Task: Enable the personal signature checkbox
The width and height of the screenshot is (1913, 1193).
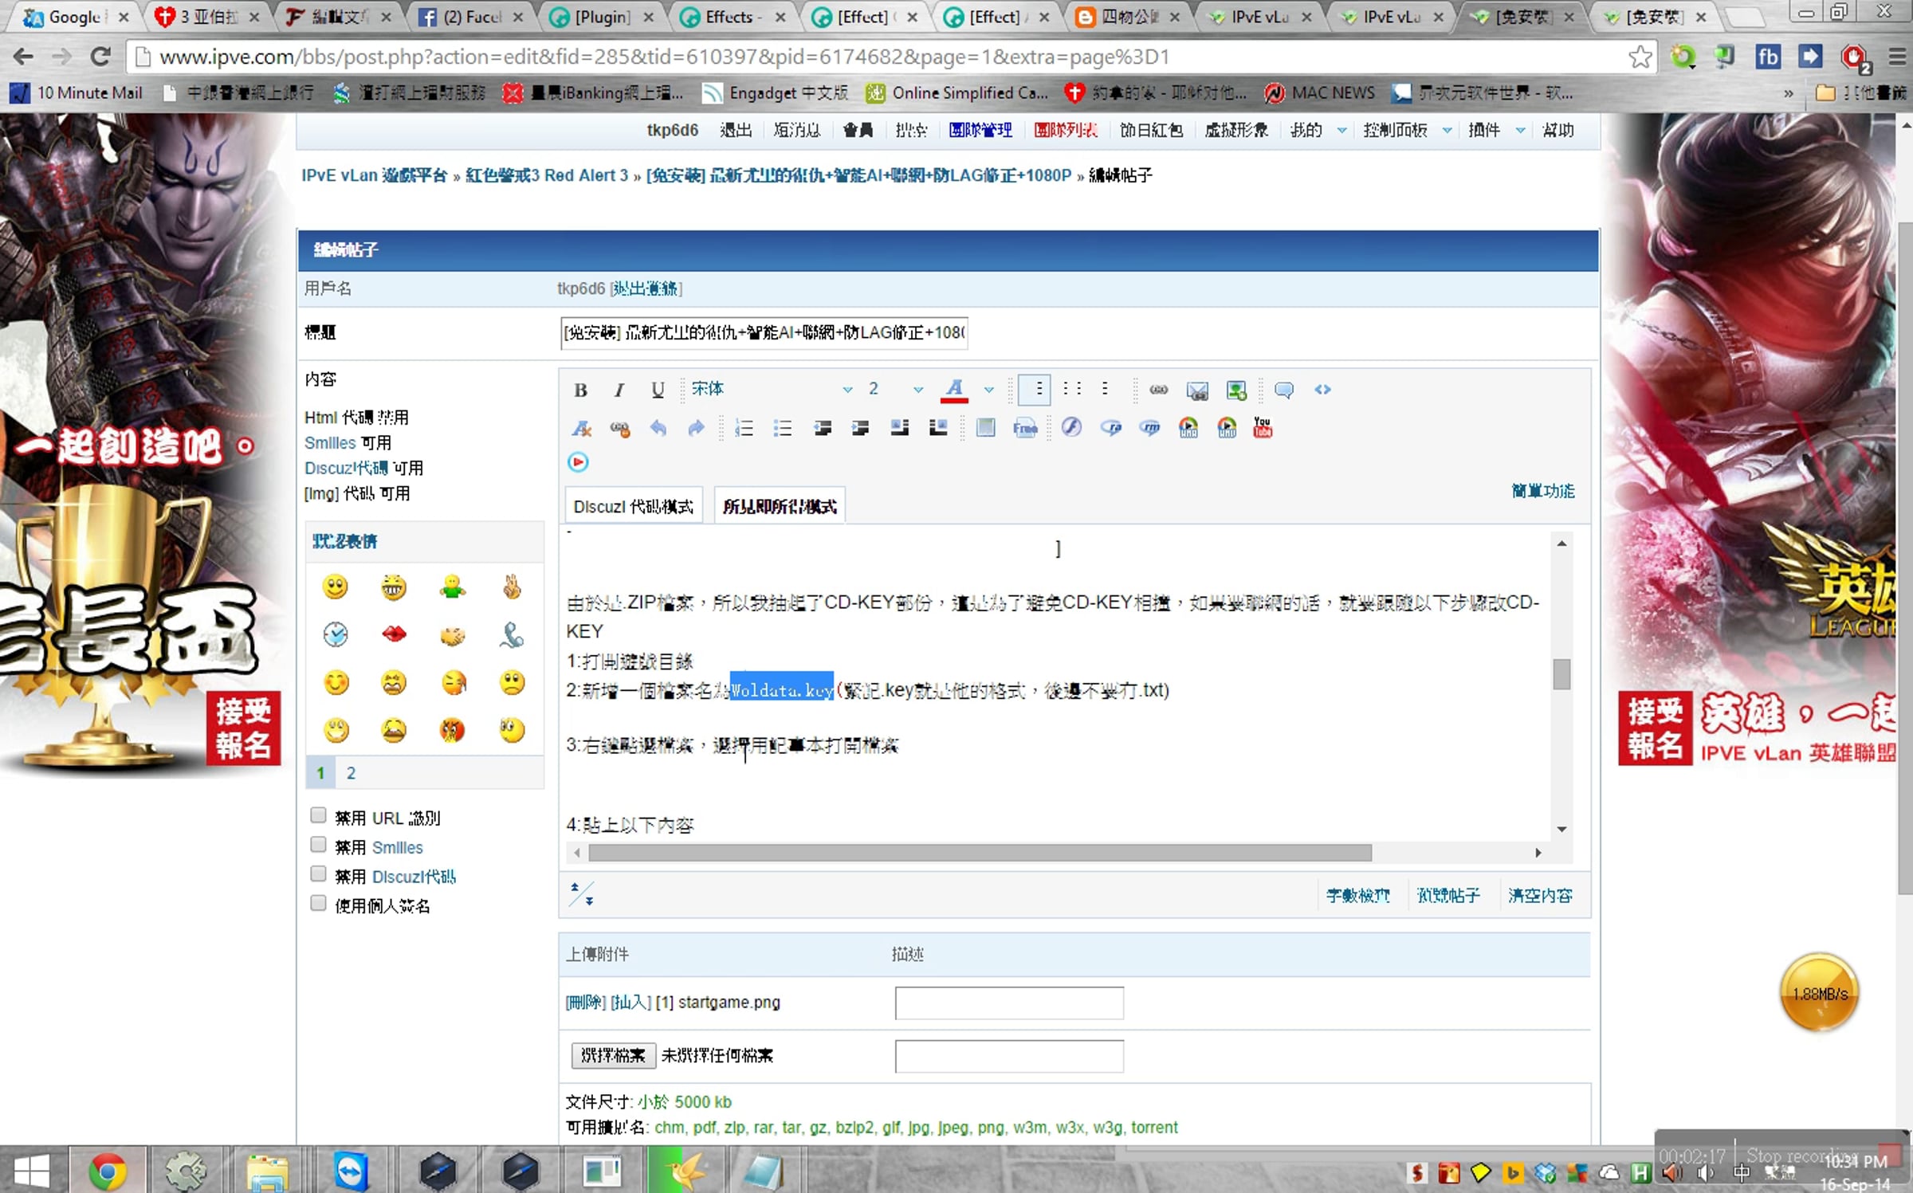Action: click(318, 903)
